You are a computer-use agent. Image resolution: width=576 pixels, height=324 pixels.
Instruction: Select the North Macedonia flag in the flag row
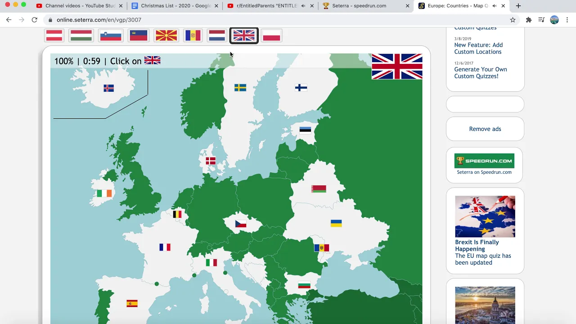pos(166,36)
